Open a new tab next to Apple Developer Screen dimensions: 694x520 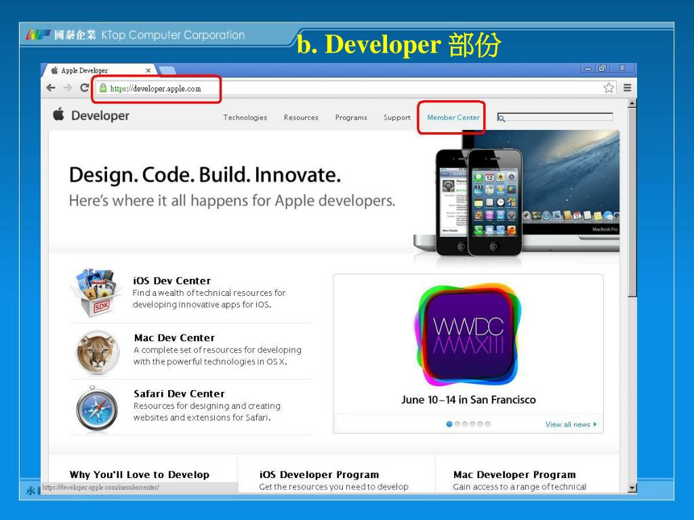point(167,70)
